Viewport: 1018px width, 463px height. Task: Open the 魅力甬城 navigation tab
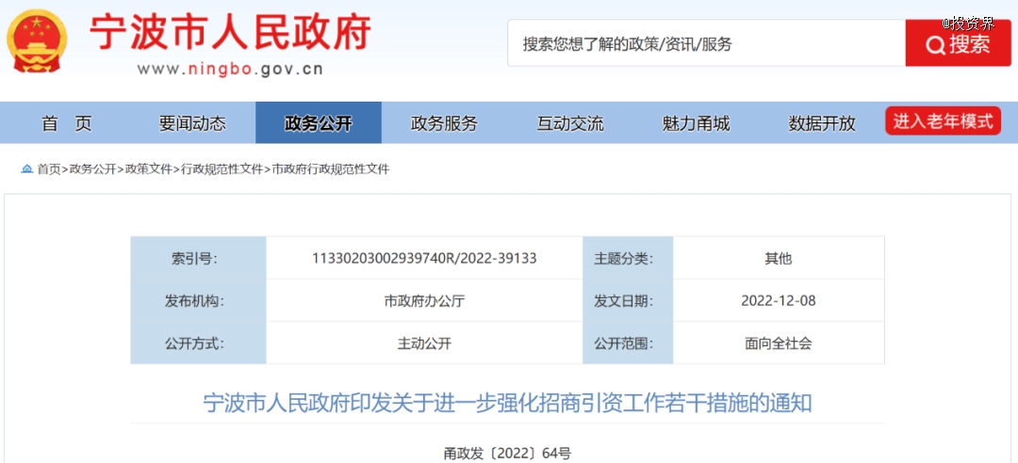pos(696,123)
